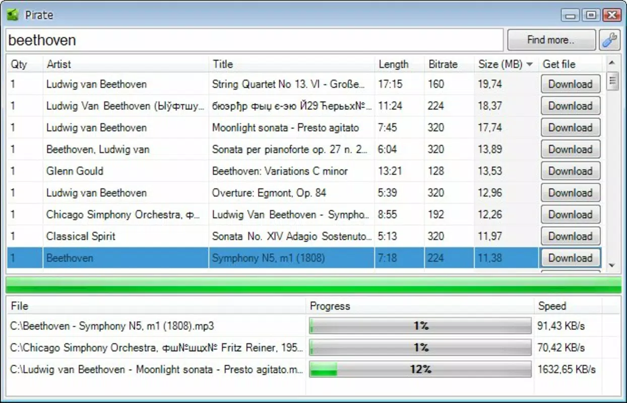Click the 70,42 KB/s speed value

pos(561,348)
